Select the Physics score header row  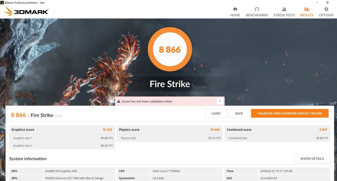[170, 130]
